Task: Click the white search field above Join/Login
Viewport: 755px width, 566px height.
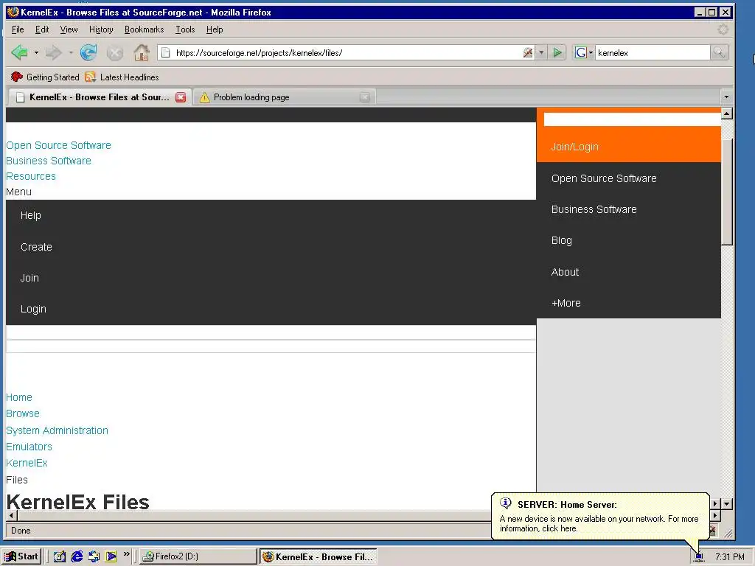Action: [632, 119]
